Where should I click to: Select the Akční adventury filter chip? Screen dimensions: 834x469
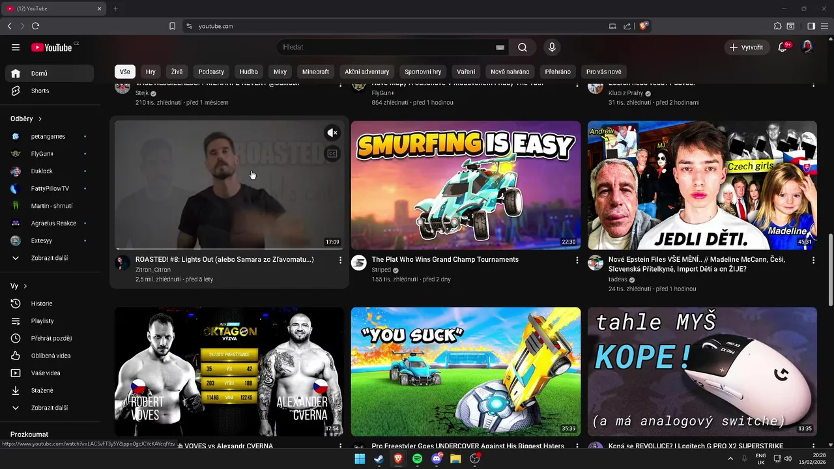coord(367,72)
